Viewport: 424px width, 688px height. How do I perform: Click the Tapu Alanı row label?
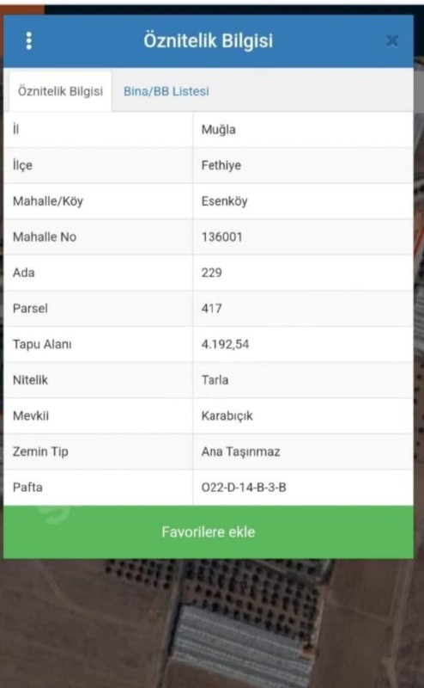click(x=42, y=344)
